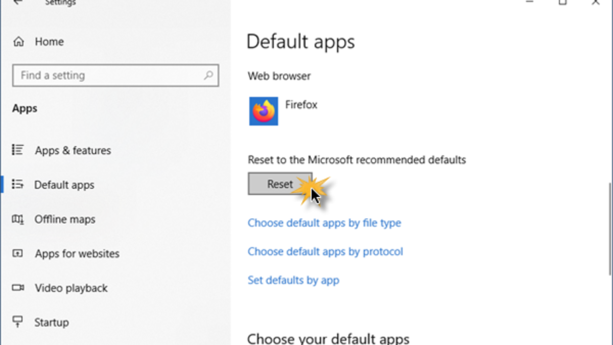The image size is (613, 345).
Task: Select Offline maps in sidebar
Action: click(x=65, y=219)
